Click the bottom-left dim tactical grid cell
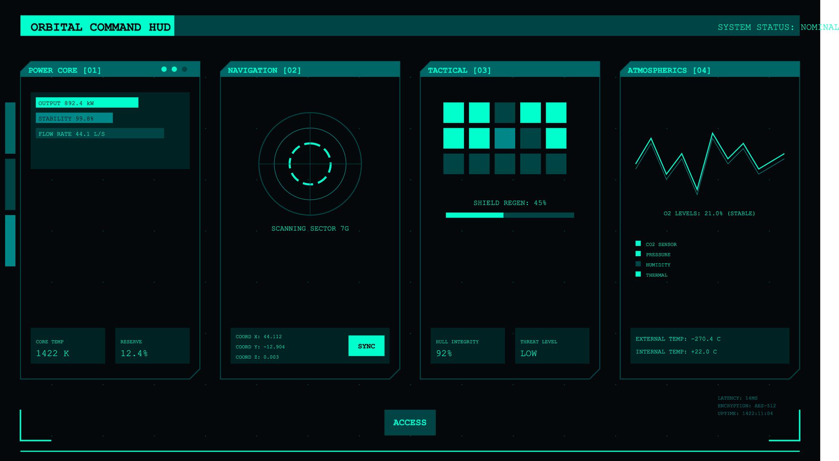 pyautogui.click(x=453, y=164)
